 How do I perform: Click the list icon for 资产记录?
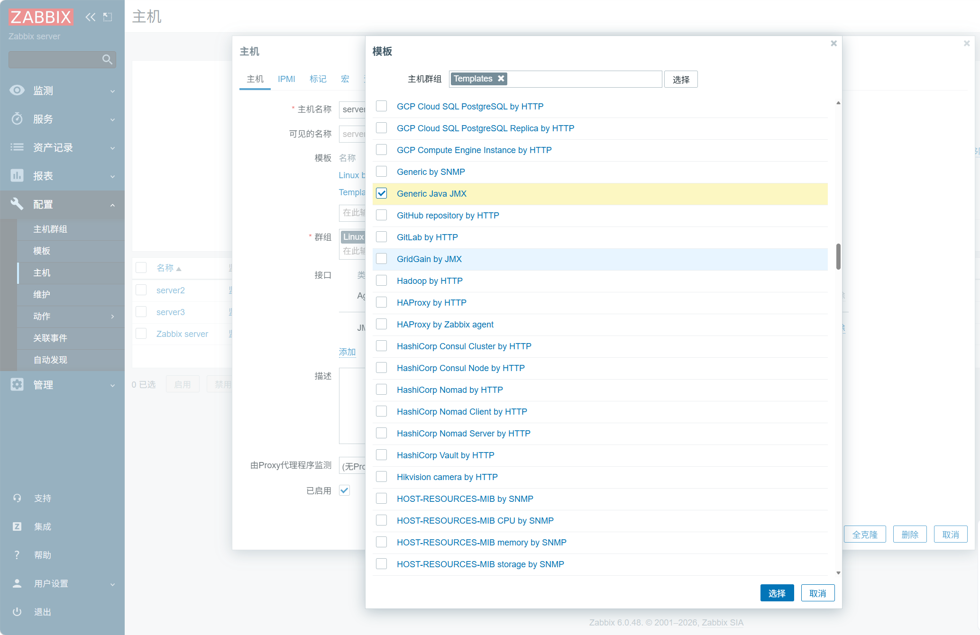point(17,147)
